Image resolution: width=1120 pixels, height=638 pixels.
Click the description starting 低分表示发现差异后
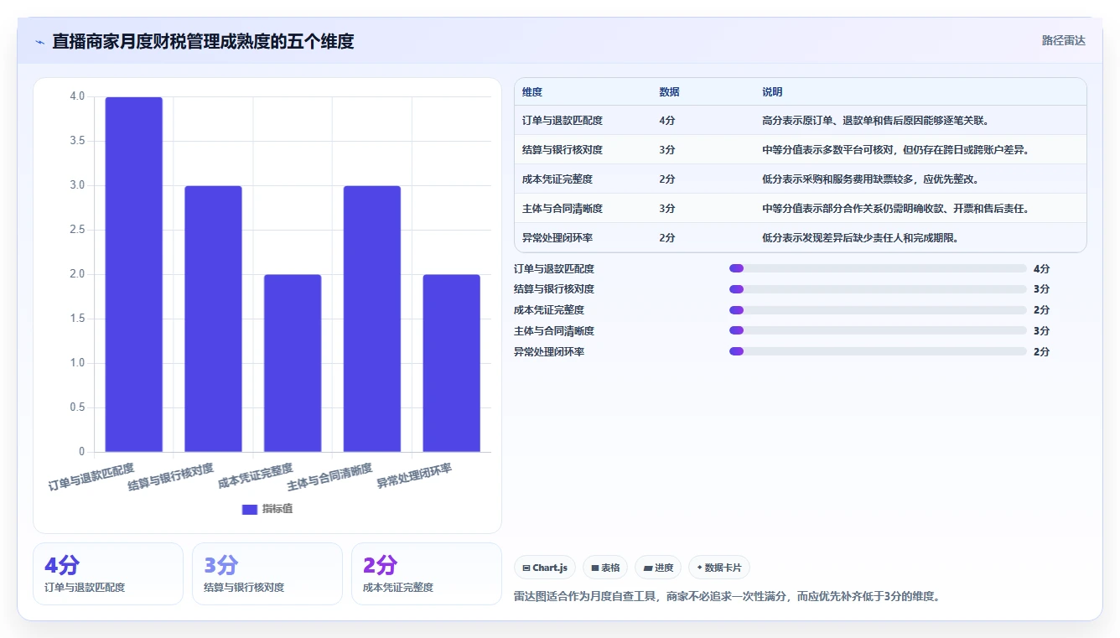[x=860, y=238]
